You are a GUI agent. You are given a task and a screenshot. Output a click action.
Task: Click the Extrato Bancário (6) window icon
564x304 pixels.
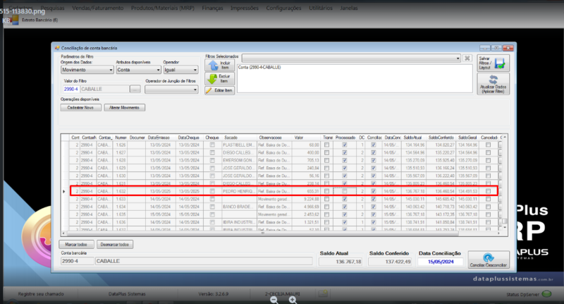[15, 20]
